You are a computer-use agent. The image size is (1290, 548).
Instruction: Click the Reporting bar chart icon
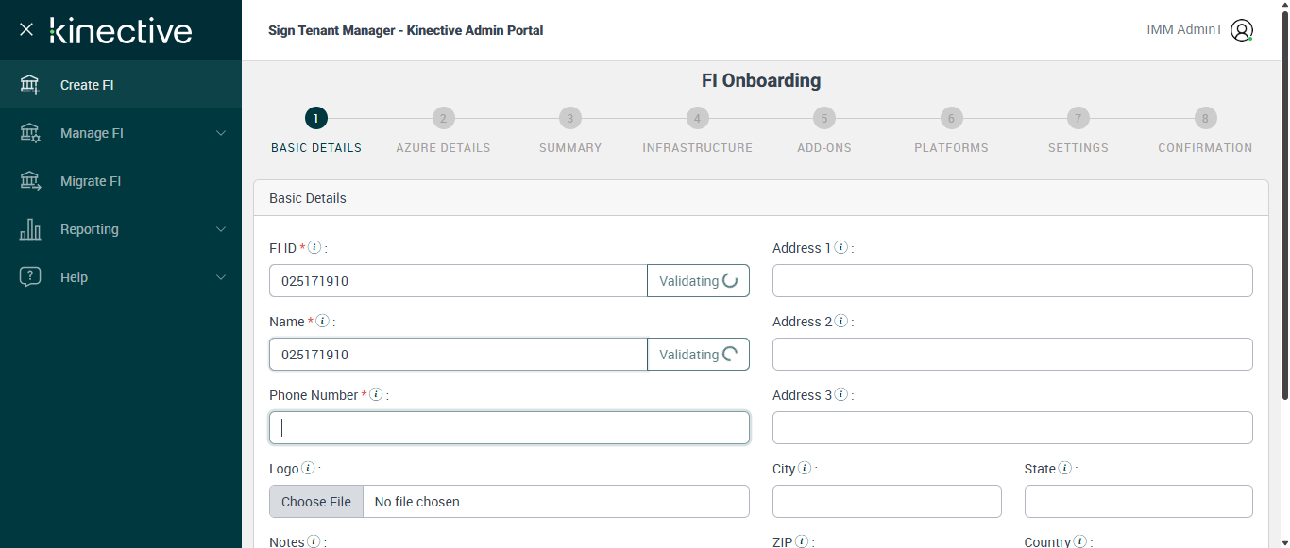pos(30,229)
